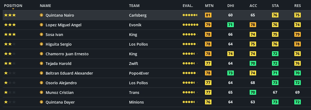Open rider Quintana Dayer's name link
The height and width of the screenshot is (110, 311).
(60, 102)
